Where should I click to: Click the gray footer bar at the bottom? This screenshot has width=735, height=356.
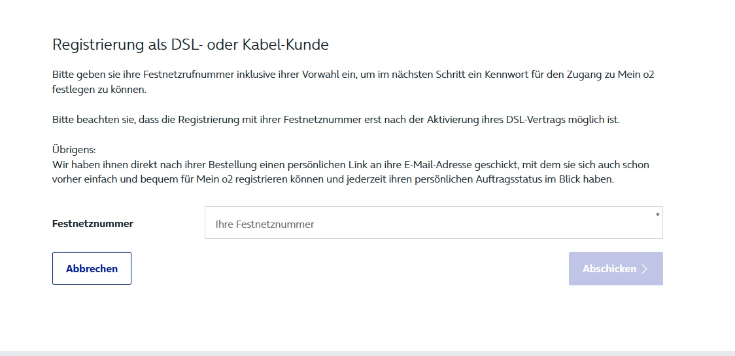(x=367, y=353)
